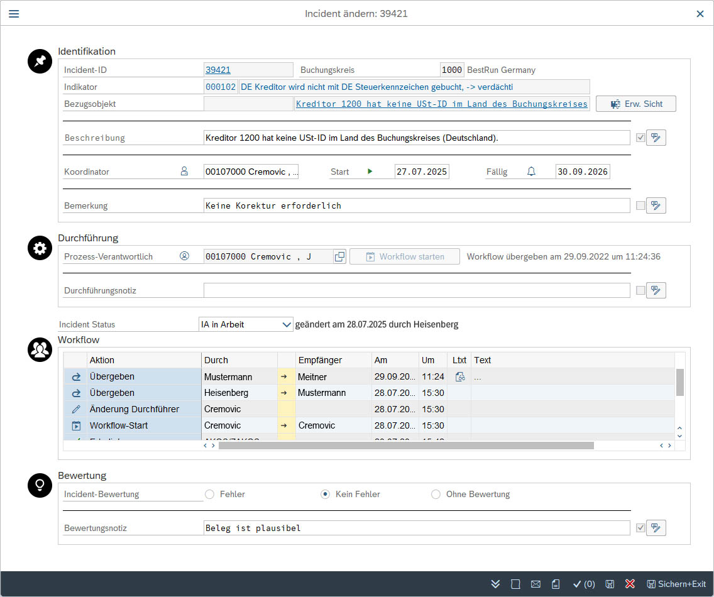Viewport: 714px width, 597px height.
Task: Click the Empfänger column header
Action: click(333, 359)
